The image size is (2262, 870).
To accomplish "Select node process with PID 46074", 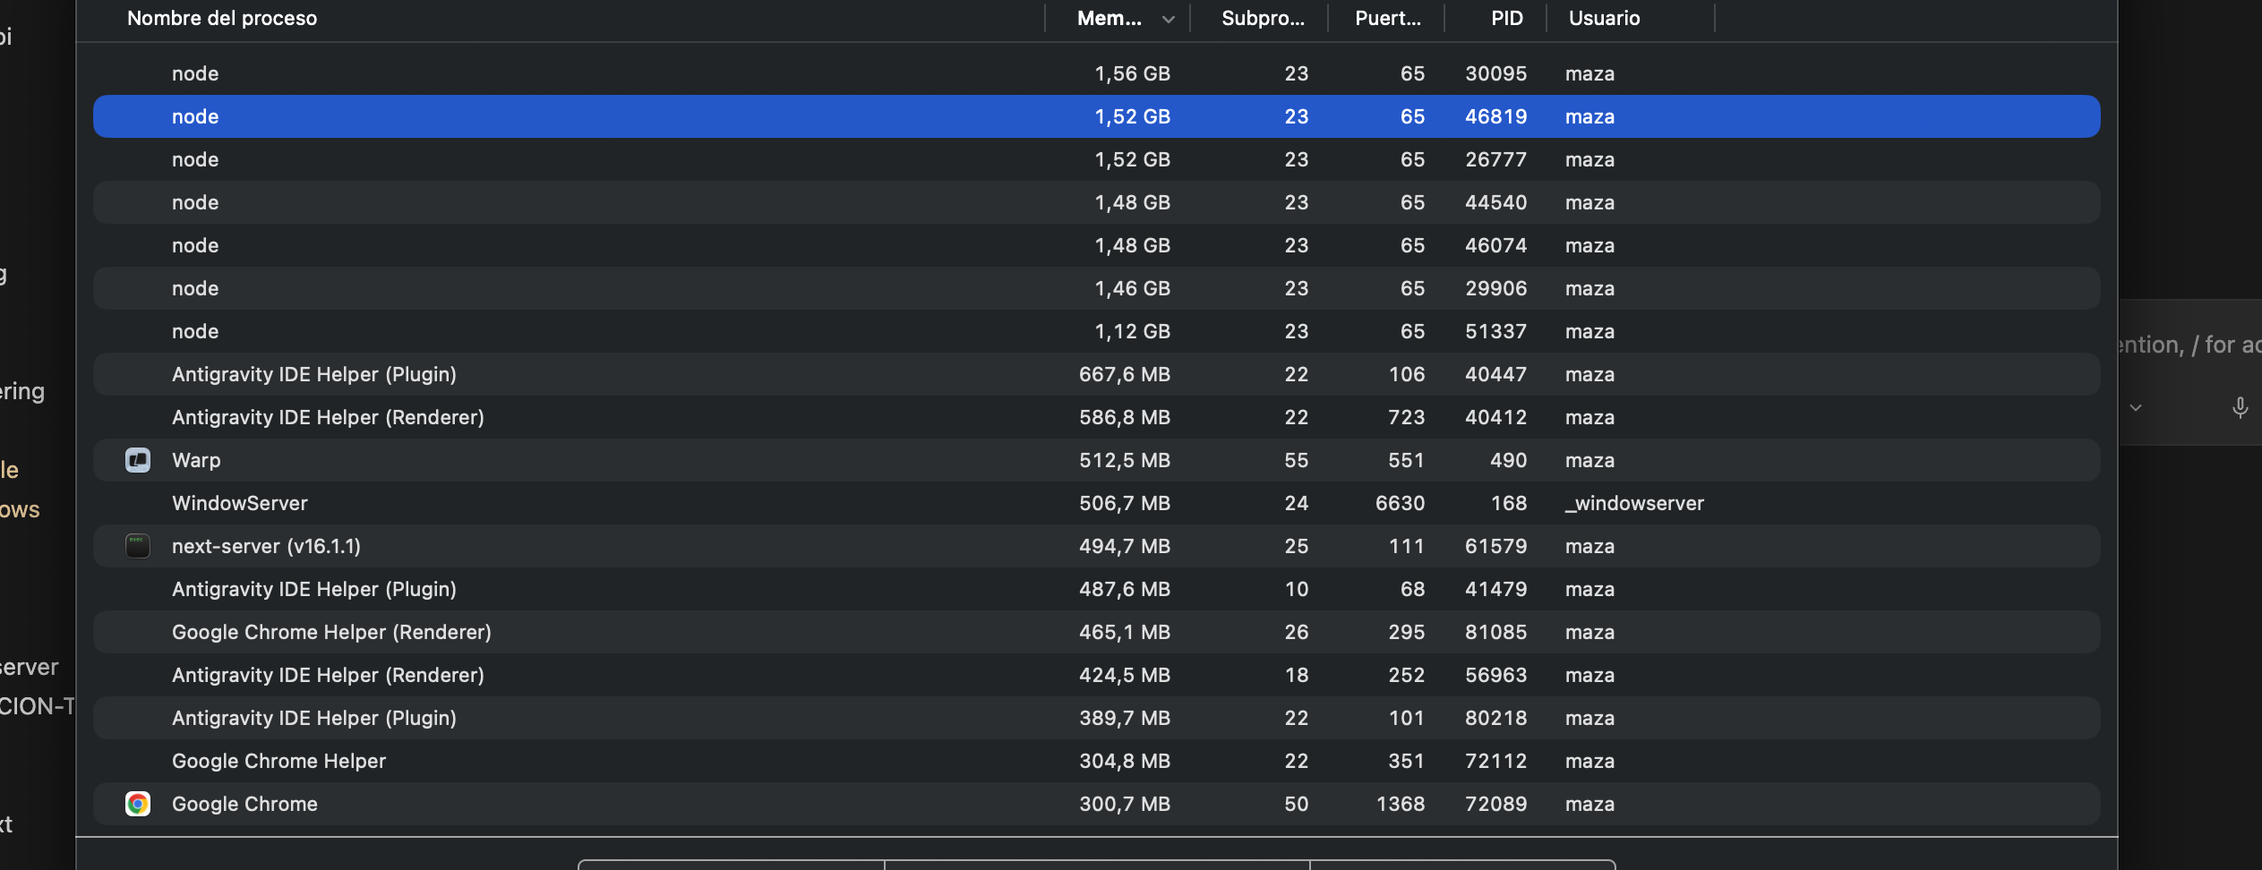I will [1096, 245].
